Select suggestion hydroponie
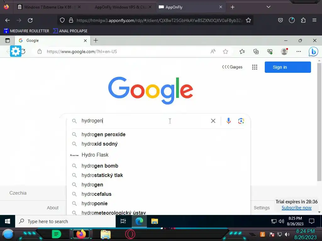Viewport: 322px width, 241px height. pyautogui.click(x=158, y=203)
